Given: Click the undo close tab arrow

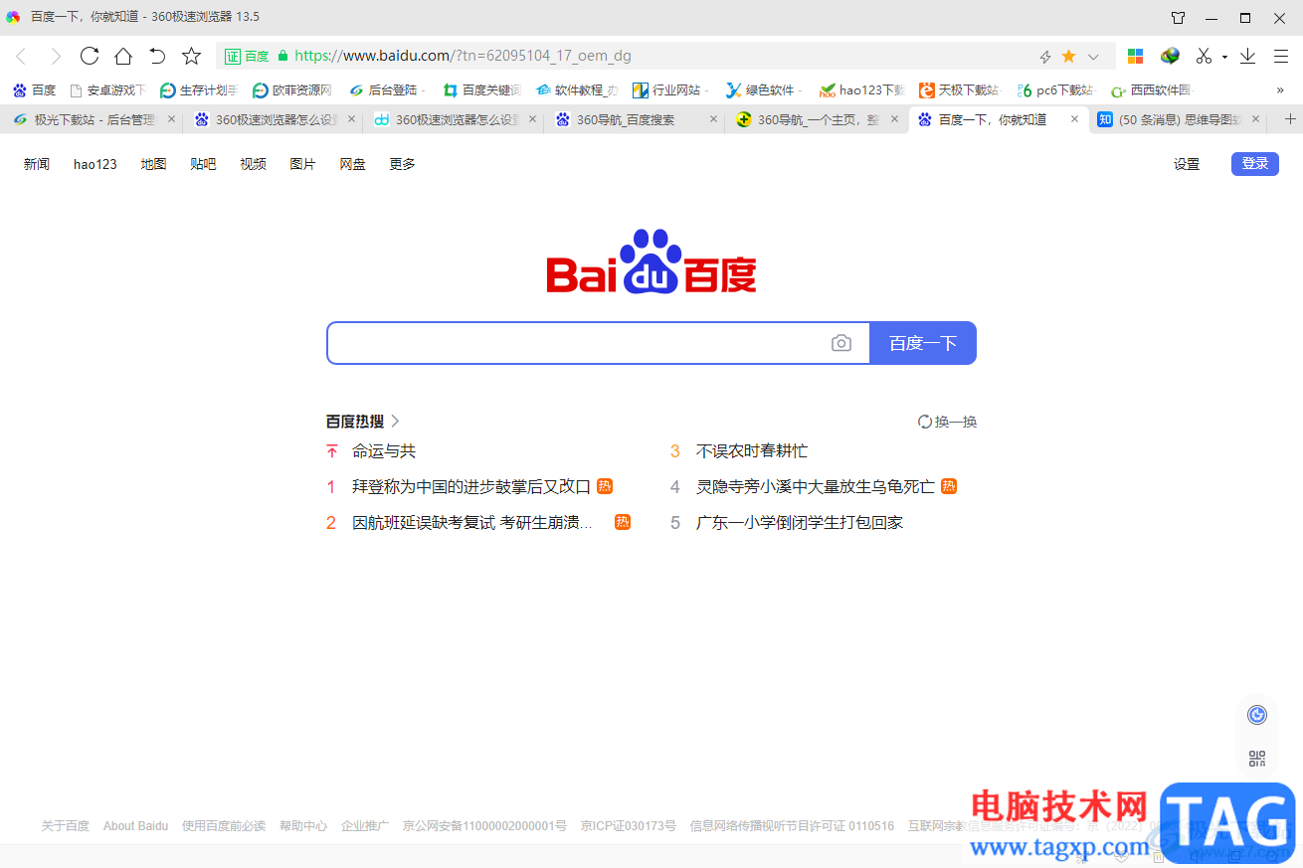Looking at the screenshot, I should coord(157,56).
